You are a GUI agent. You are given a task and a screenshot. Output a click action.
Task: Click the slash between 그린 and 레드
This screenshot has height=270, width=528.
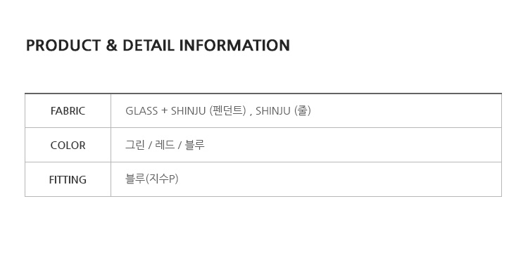pos(150,146)
